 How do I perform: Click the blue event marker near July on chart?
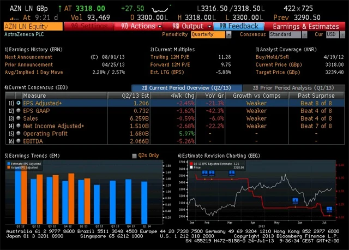[x=329, y=209]
